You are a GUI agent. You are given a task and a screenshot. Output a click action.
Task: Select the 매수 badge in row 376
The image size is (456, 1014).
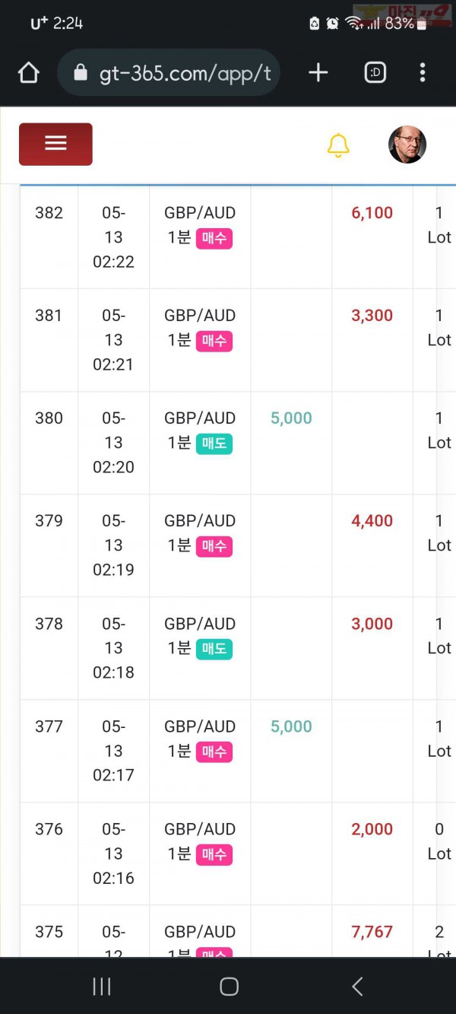[214, 854]
